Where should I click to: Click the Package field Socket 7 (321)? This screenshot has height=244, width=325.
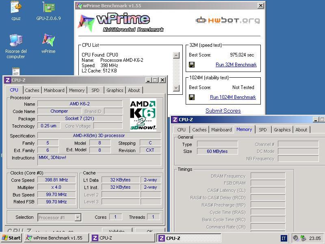(x=80, y=118)
